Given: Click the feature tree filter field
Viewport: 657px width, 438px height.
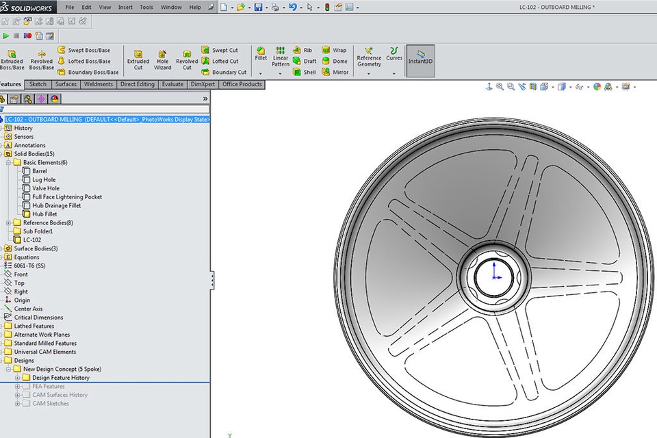Looking at the screenshot, I should click(x=103, y=109).
